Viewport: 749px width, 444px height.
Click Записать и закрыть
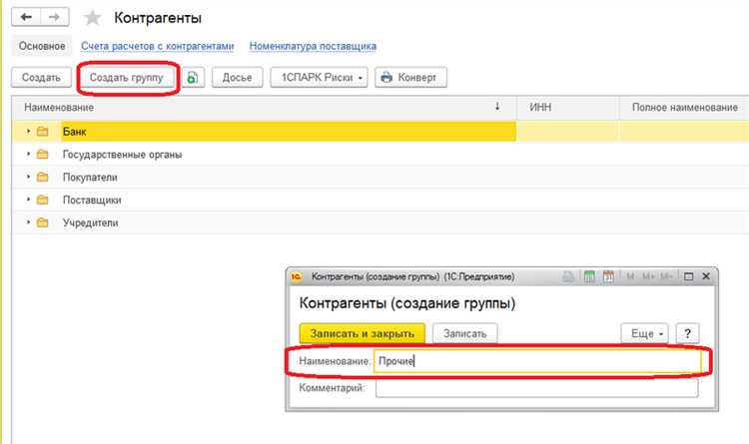363,333
